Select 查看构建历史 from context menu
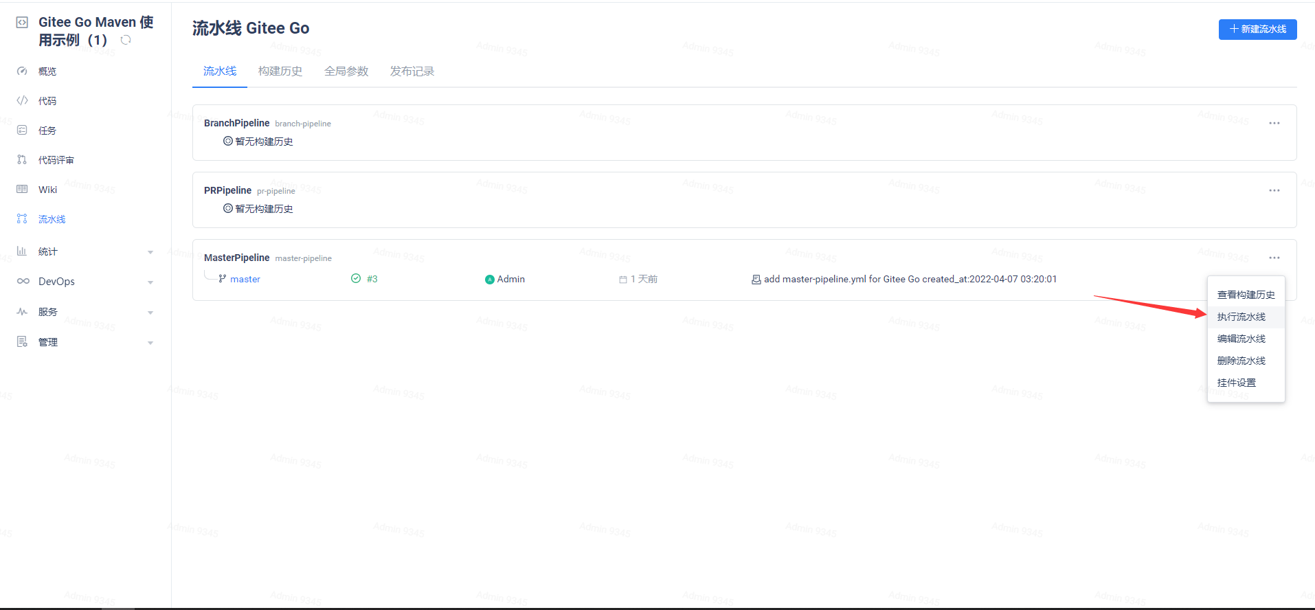 point(1246,295)
